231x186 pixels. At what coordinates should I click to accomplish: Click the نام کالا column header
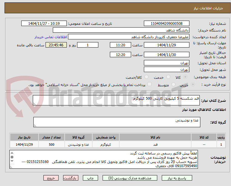[x=155, y=137]
